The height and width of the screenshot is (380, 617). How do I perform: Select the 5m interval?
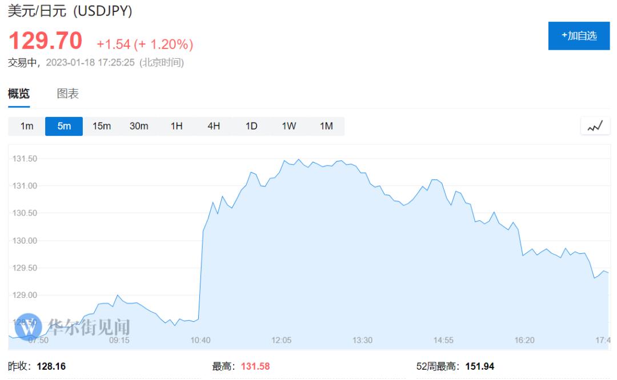pyautogui.click(x=64, y=126)
